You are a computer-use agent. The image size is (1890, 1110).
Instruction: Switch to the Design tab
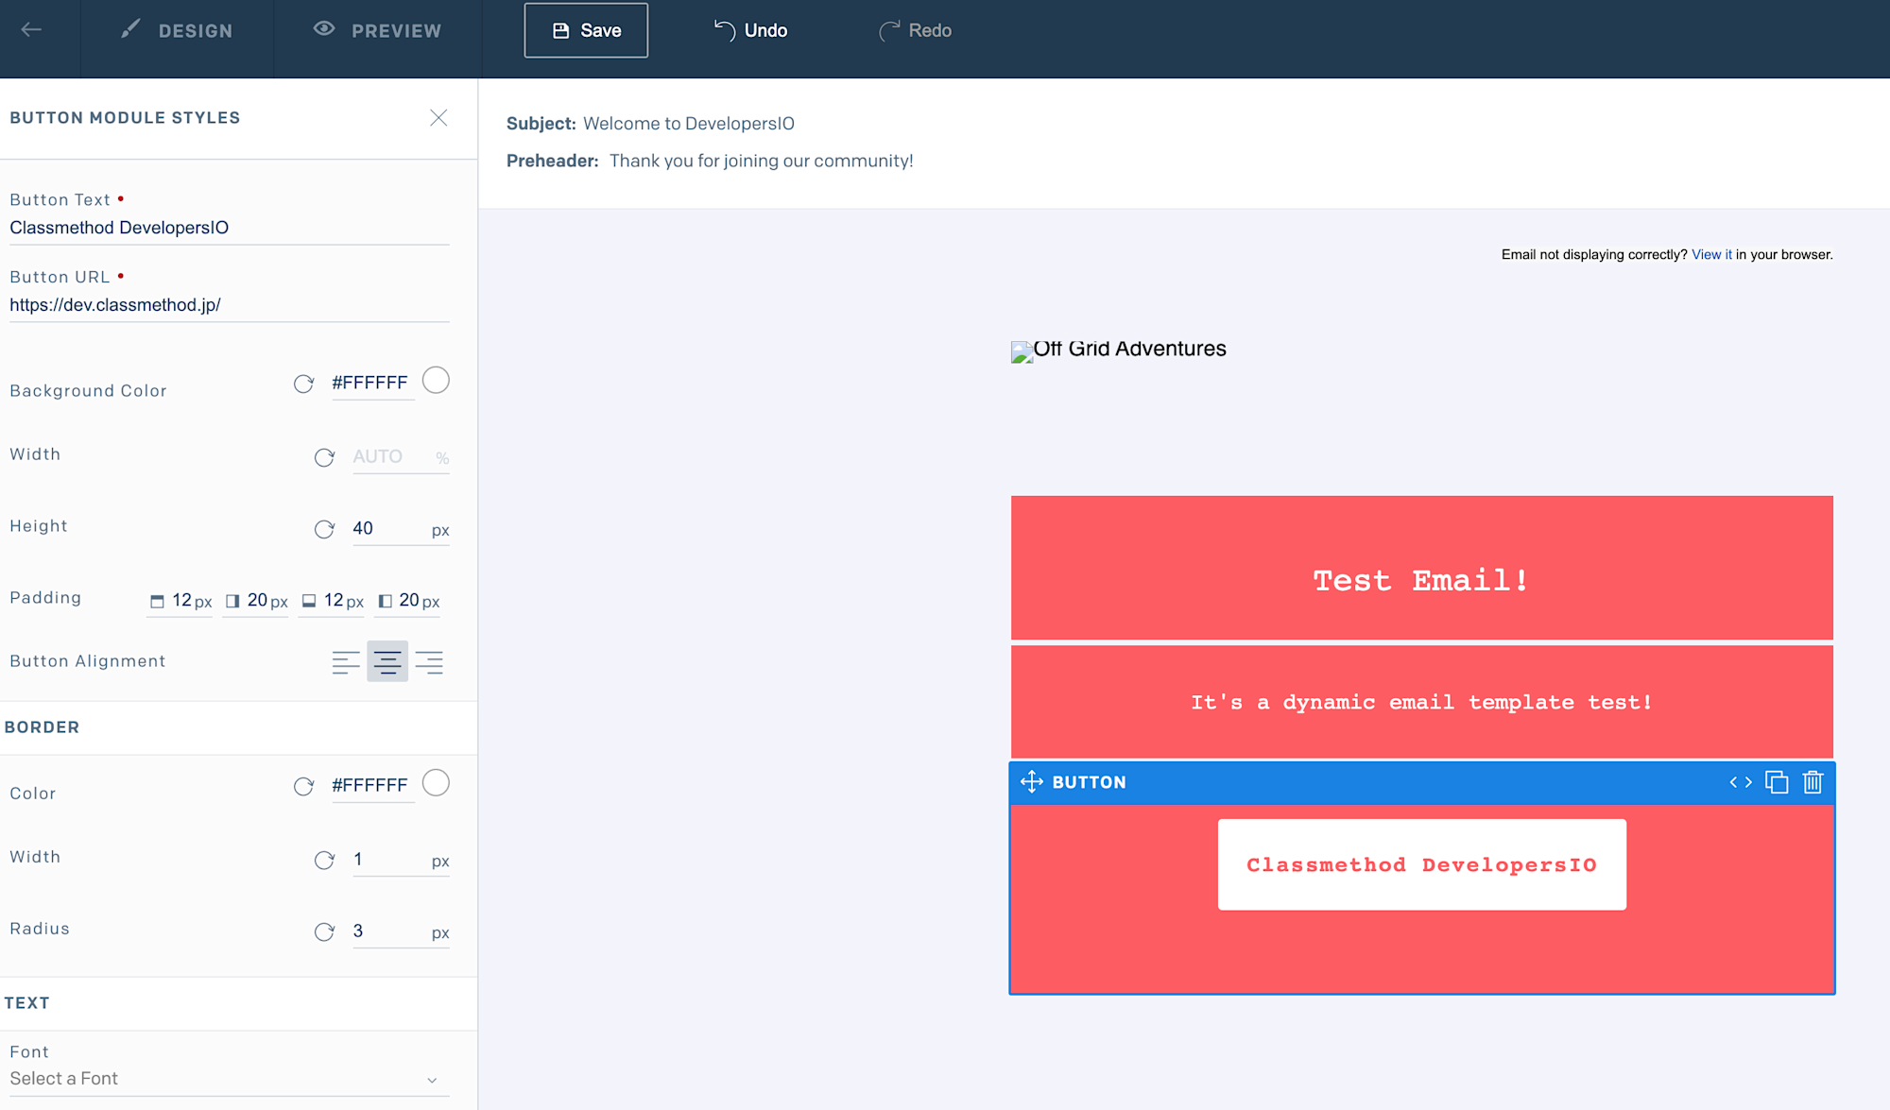178,30
